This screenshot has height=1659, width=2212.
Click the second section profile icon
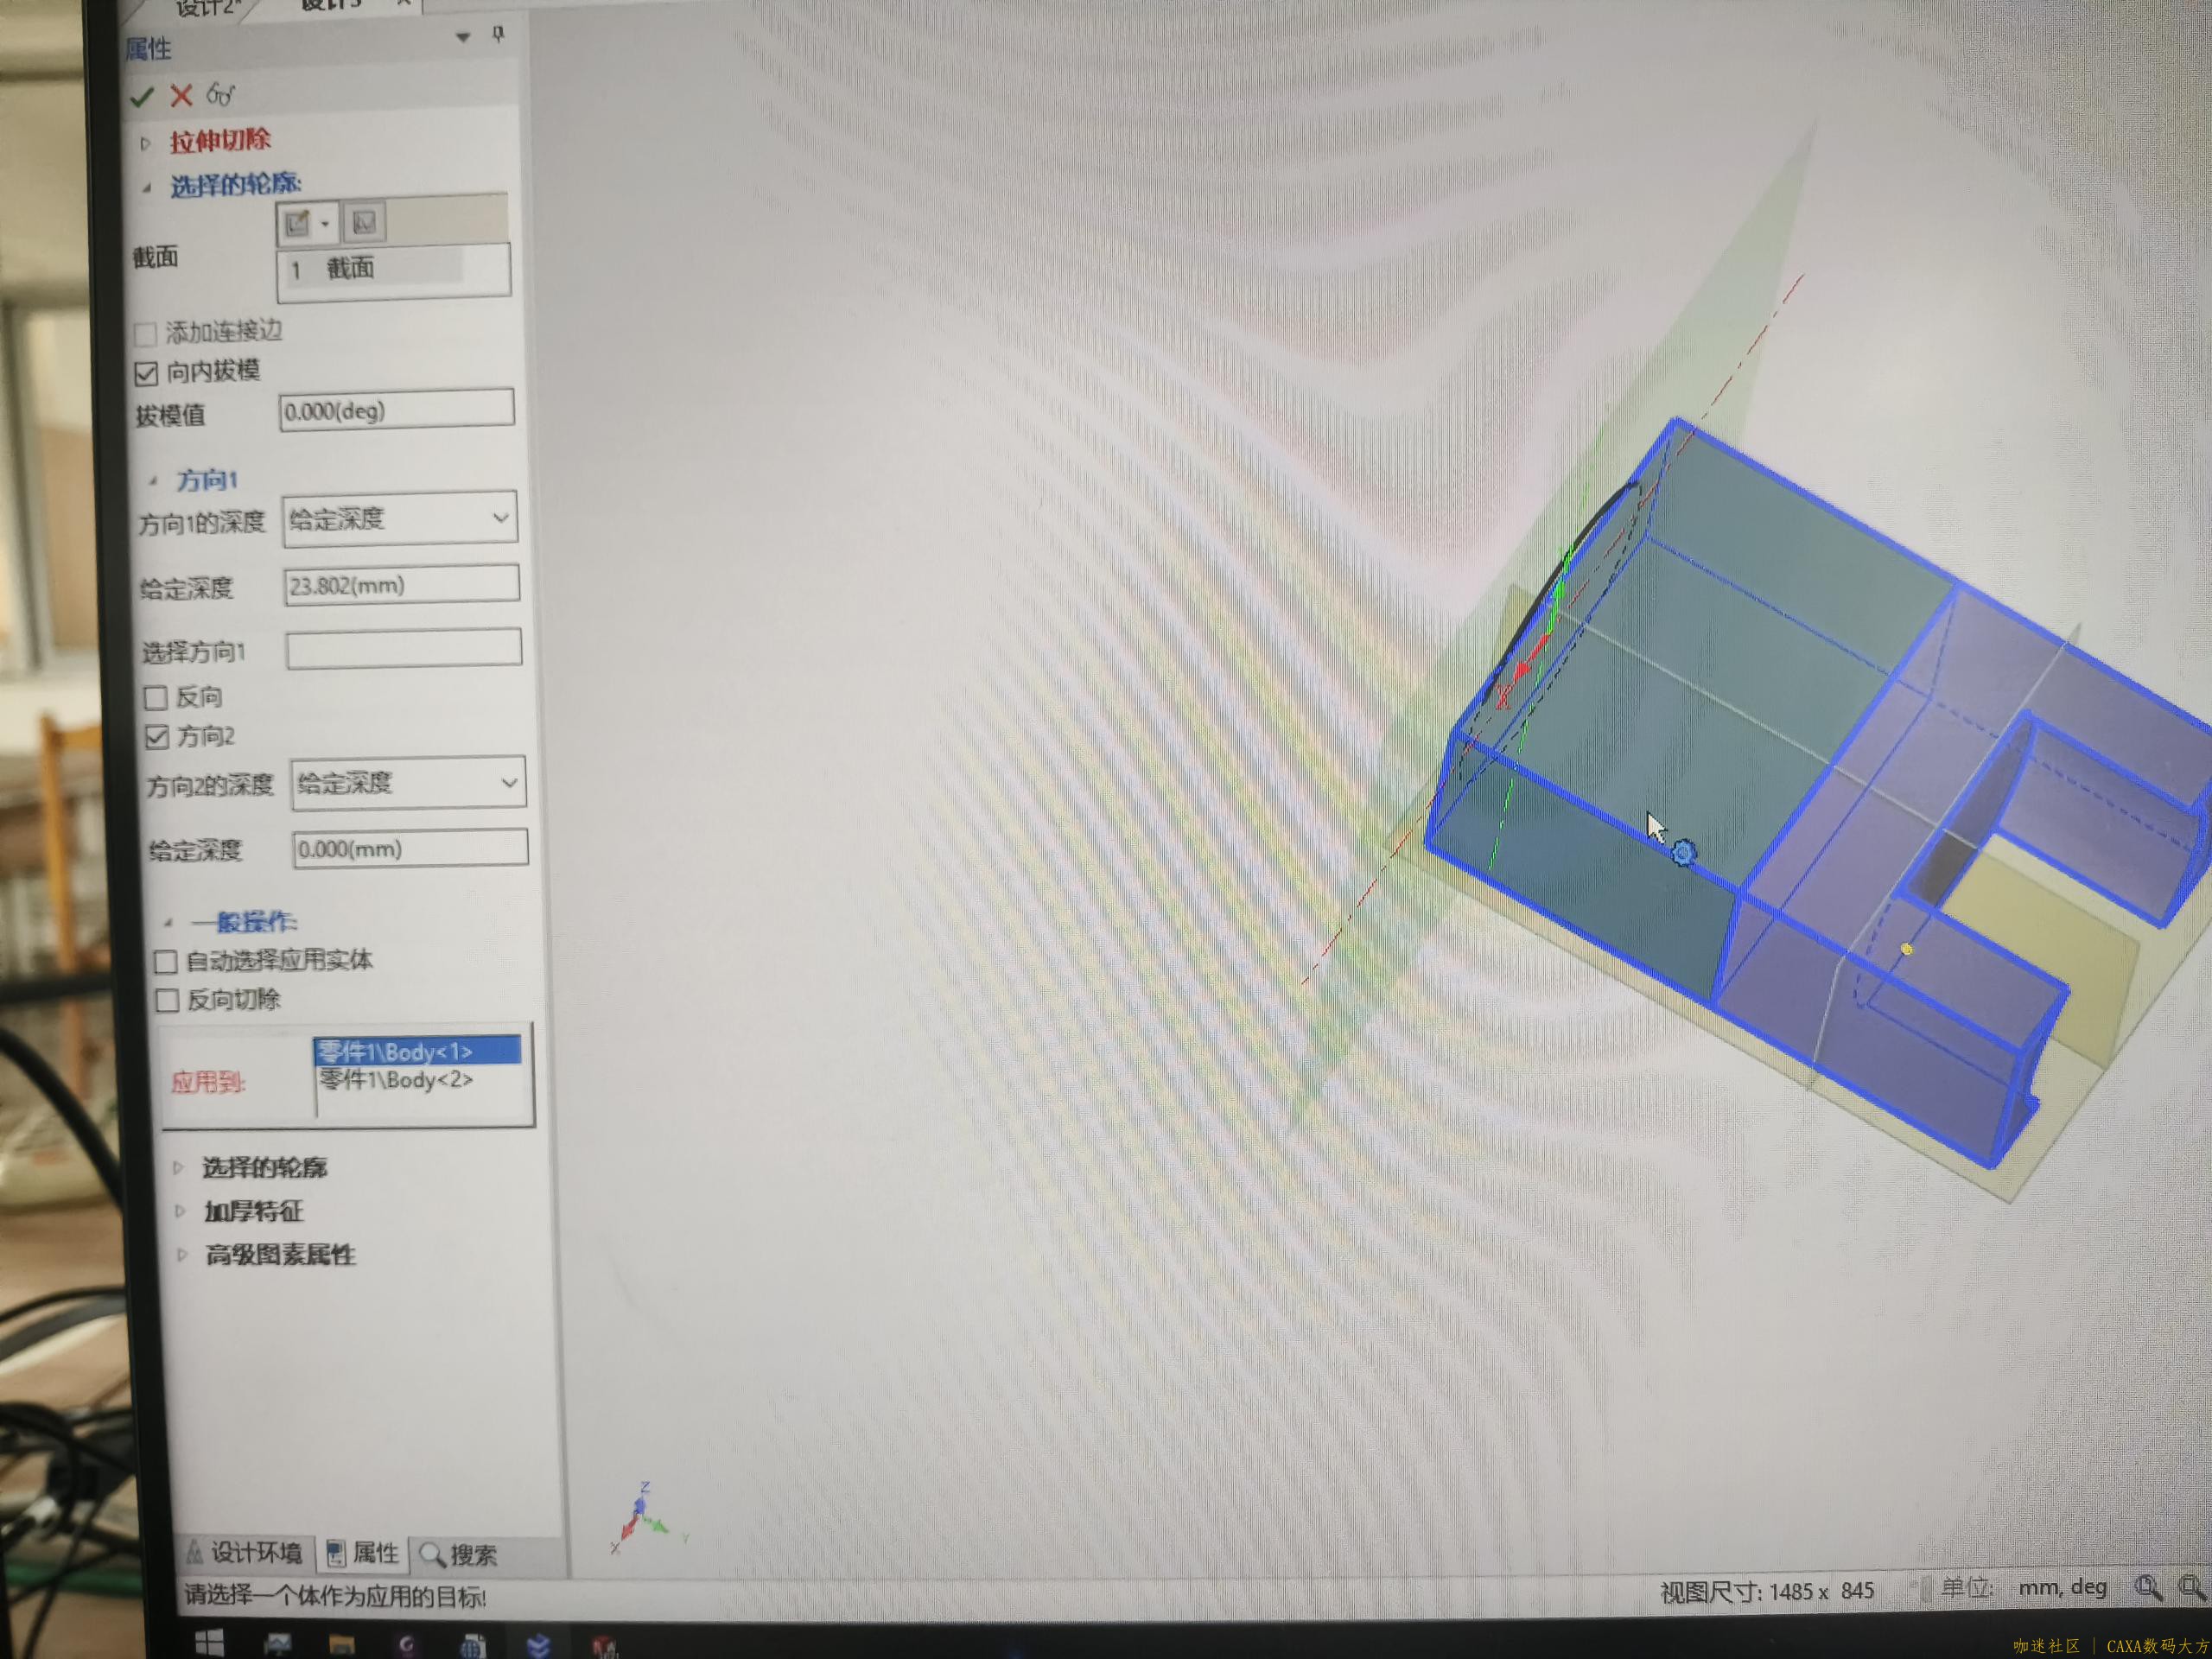[364, 222]
